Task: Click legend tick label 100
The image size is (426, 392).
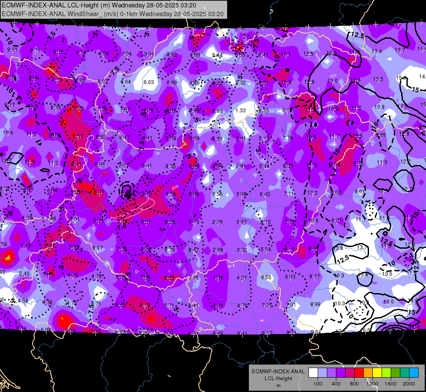Action: tap(318, 384)
